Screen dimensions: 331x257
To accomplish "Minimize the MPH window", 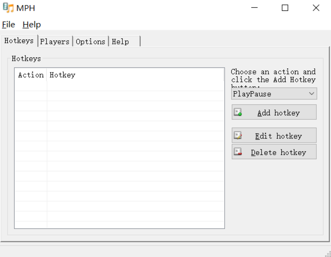I will (x=254, y=8).
